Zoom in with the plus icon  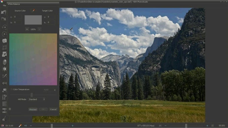[207, 126]
